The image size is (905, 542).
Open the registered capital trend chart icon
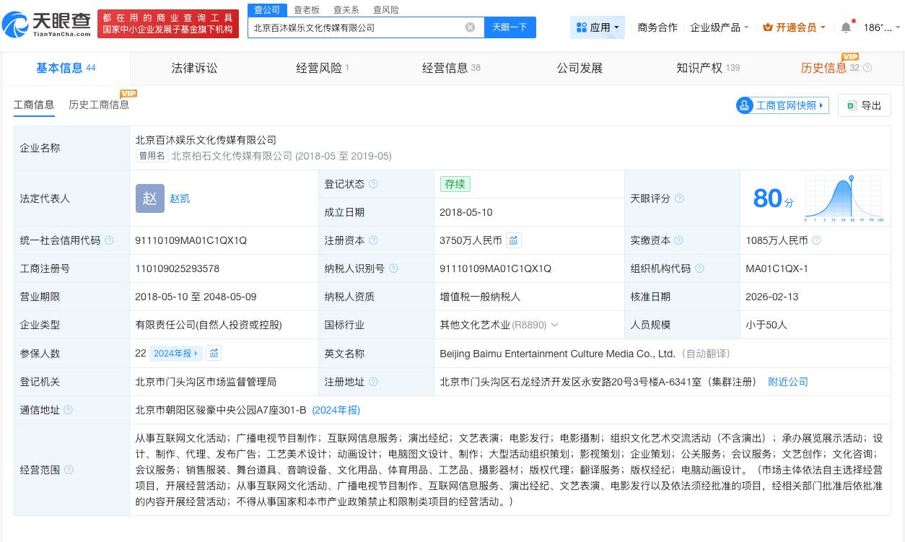513,240
